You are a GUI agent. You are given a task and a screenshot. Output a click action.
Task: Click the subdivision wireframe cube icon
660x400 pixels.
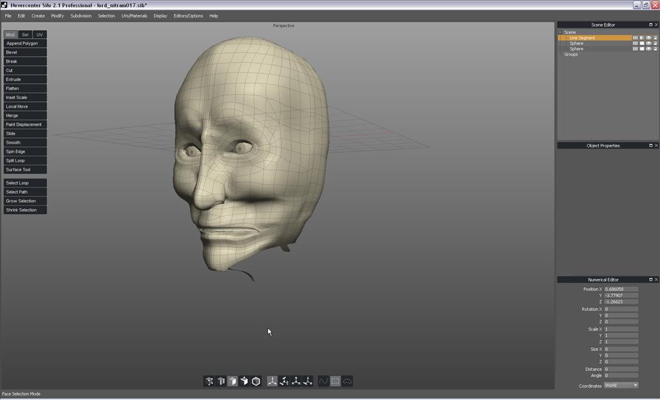click(x=256, y=381)
